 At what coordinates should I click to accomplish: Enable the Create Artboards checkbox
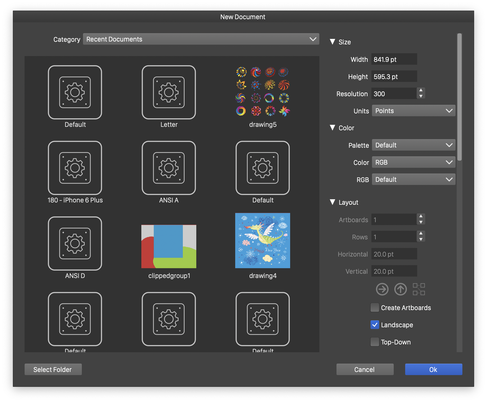pos(375,308)
